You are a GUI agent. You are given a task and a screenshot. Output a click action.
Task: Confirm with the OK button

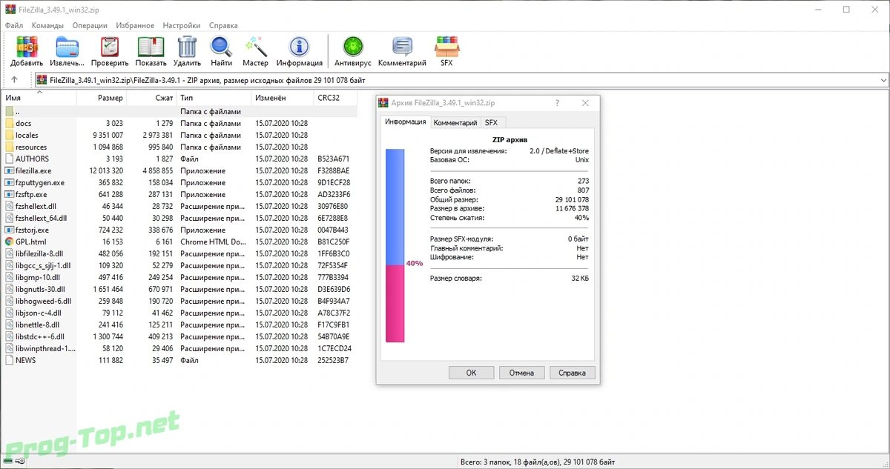coord(471,373)
